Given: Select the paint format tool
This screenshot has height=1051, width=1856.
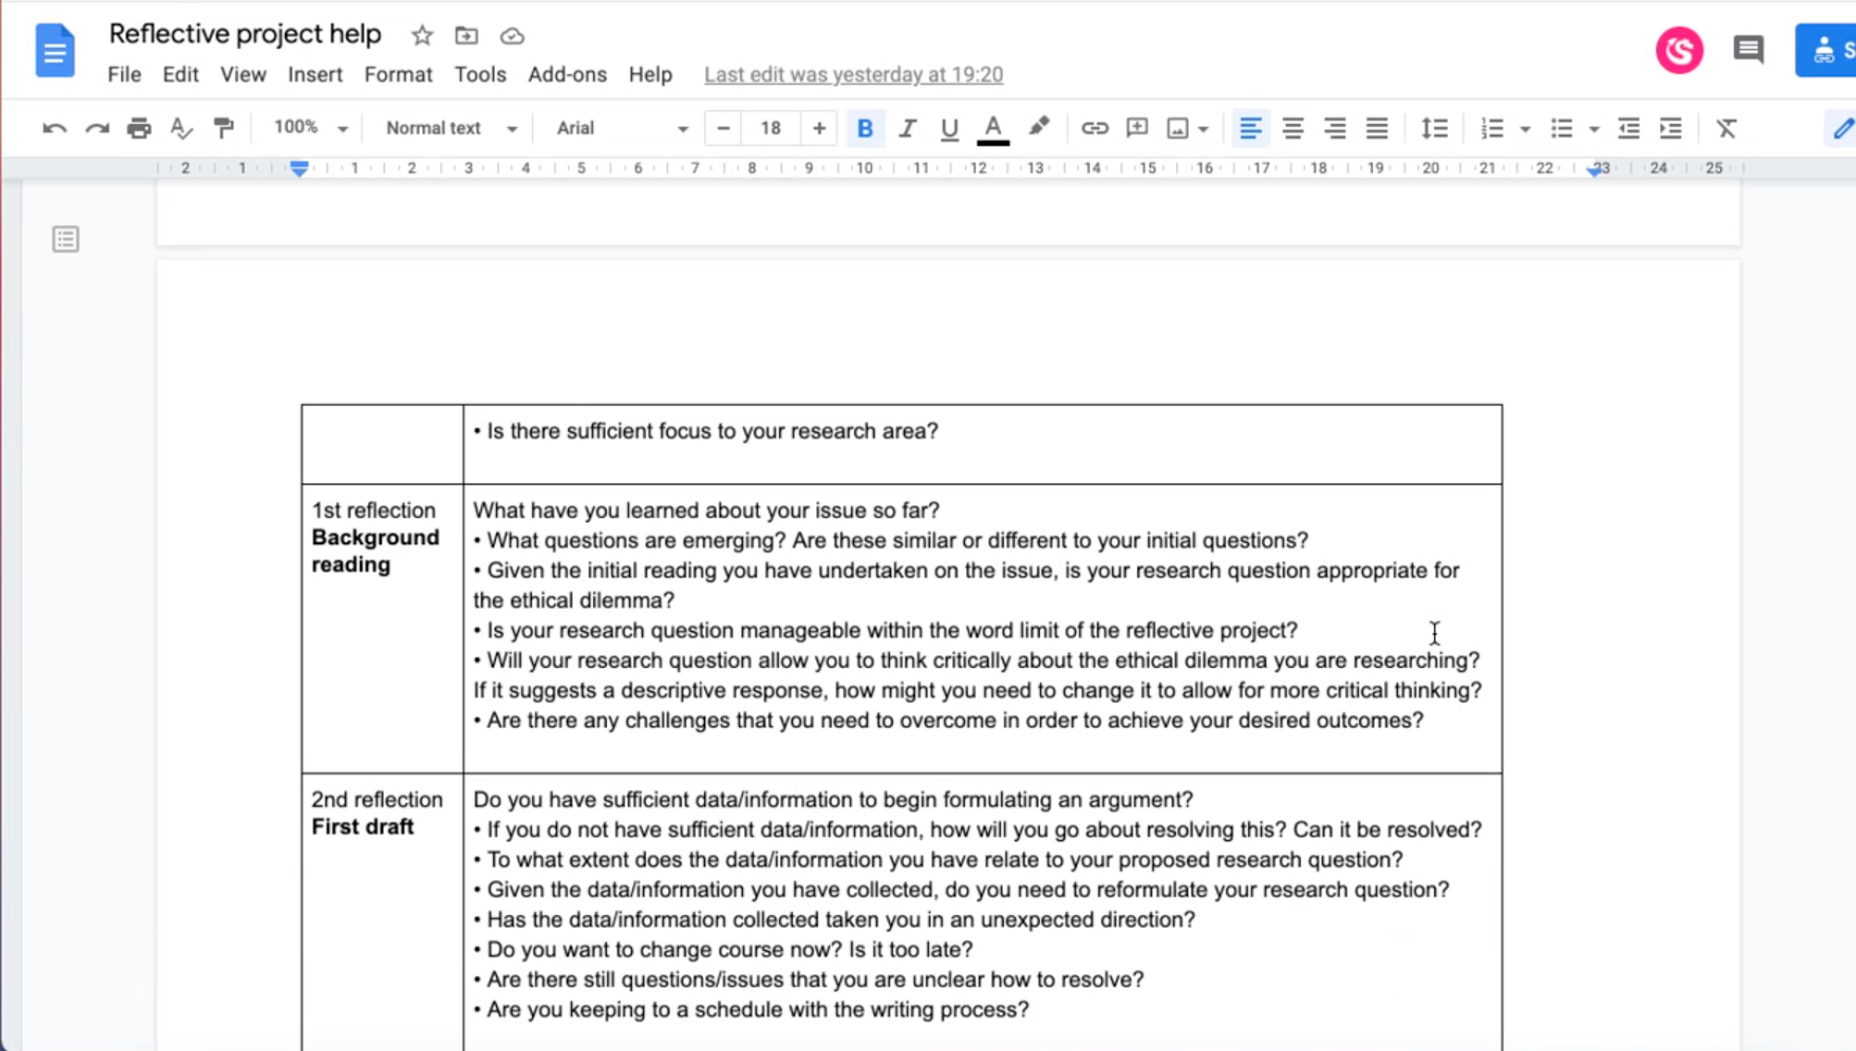Looking at the screenshot, I should [x=224, y=129].
